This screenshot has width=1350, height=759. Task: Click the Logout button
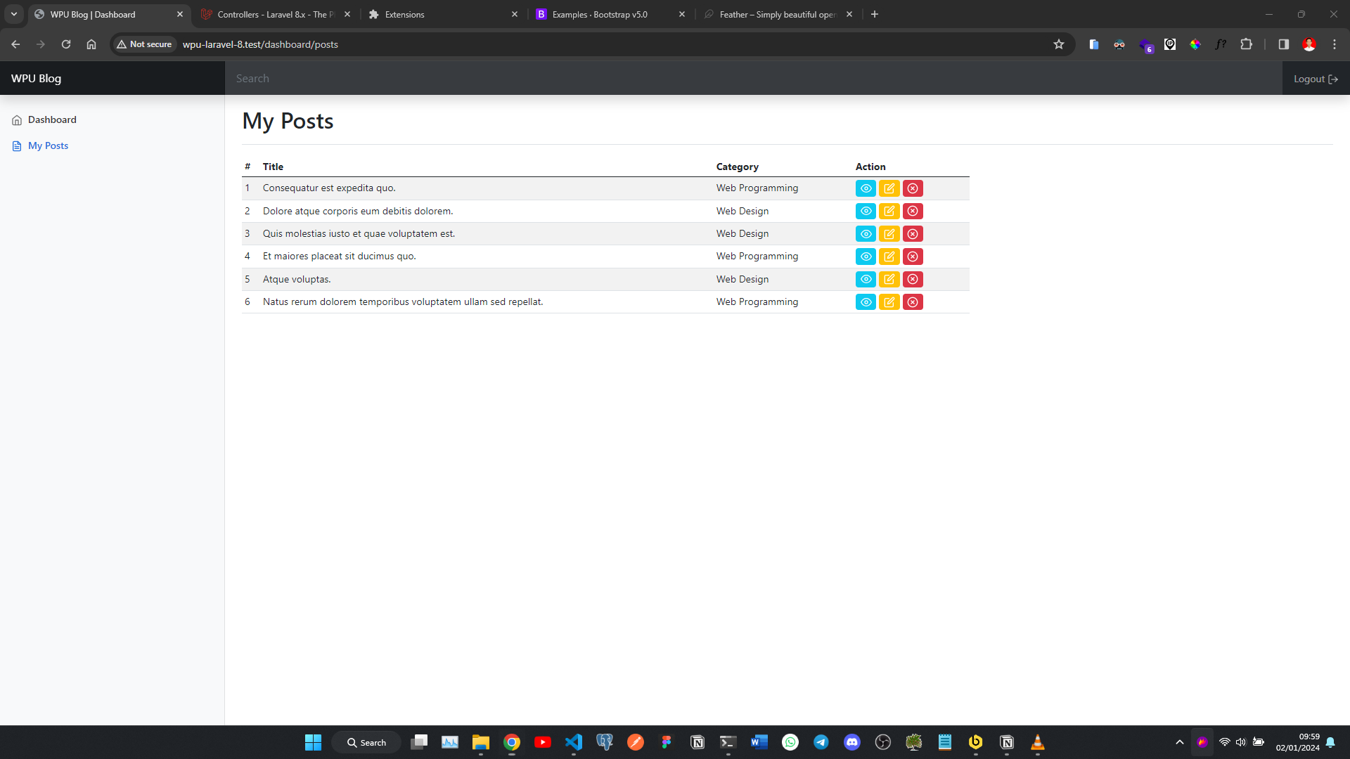tap(1315, 78)
